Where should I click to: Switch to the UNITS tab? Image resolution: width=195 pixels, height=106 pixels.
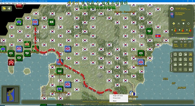pyautogui.click(x=172, y=55)
